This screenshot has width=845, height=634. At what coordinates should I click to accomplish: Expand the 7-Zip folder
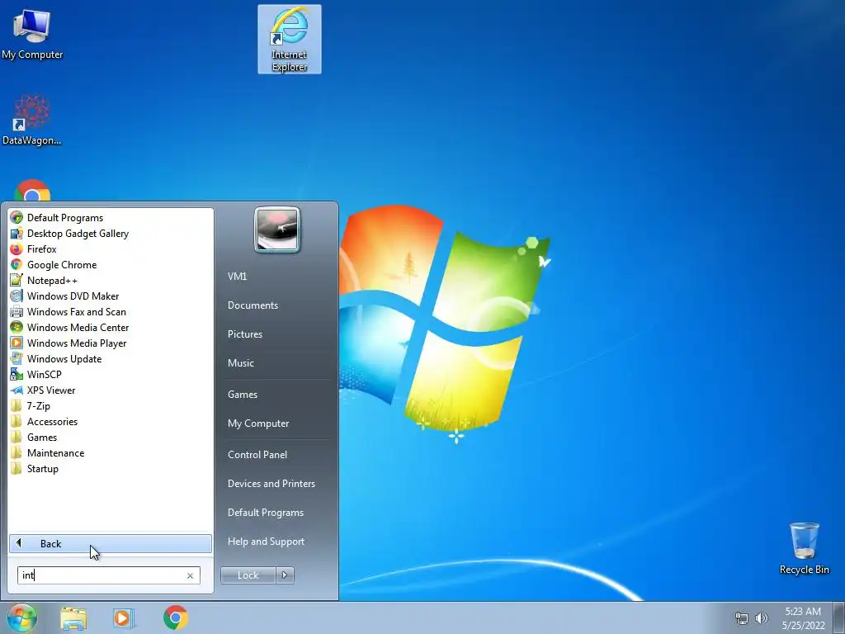click(x=111, y=406)
